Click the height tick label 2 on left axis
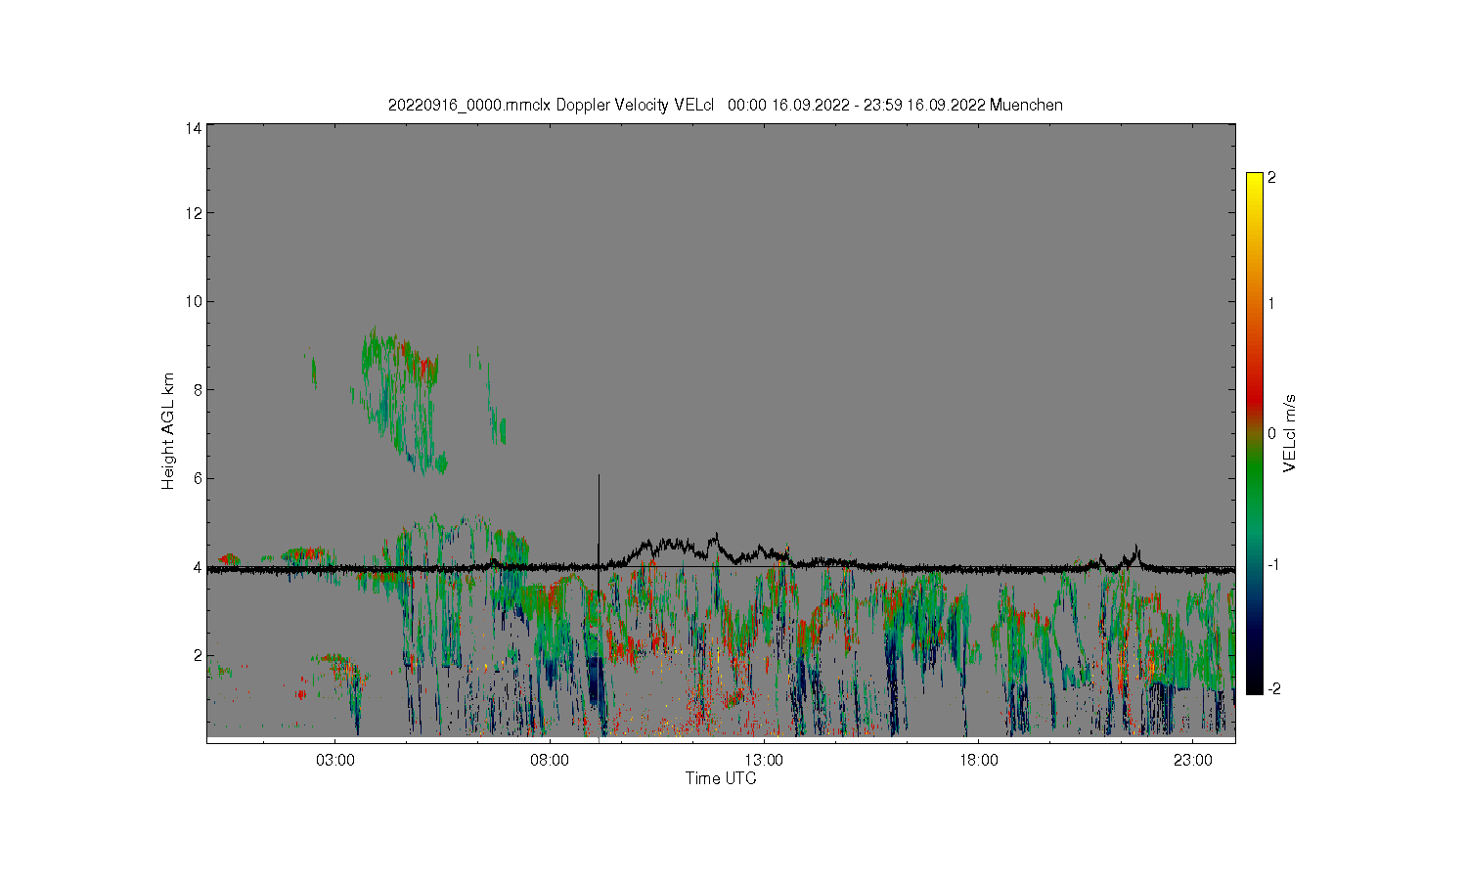The width and height of the screenshot is (1467, 880). (x=198, y=655)
